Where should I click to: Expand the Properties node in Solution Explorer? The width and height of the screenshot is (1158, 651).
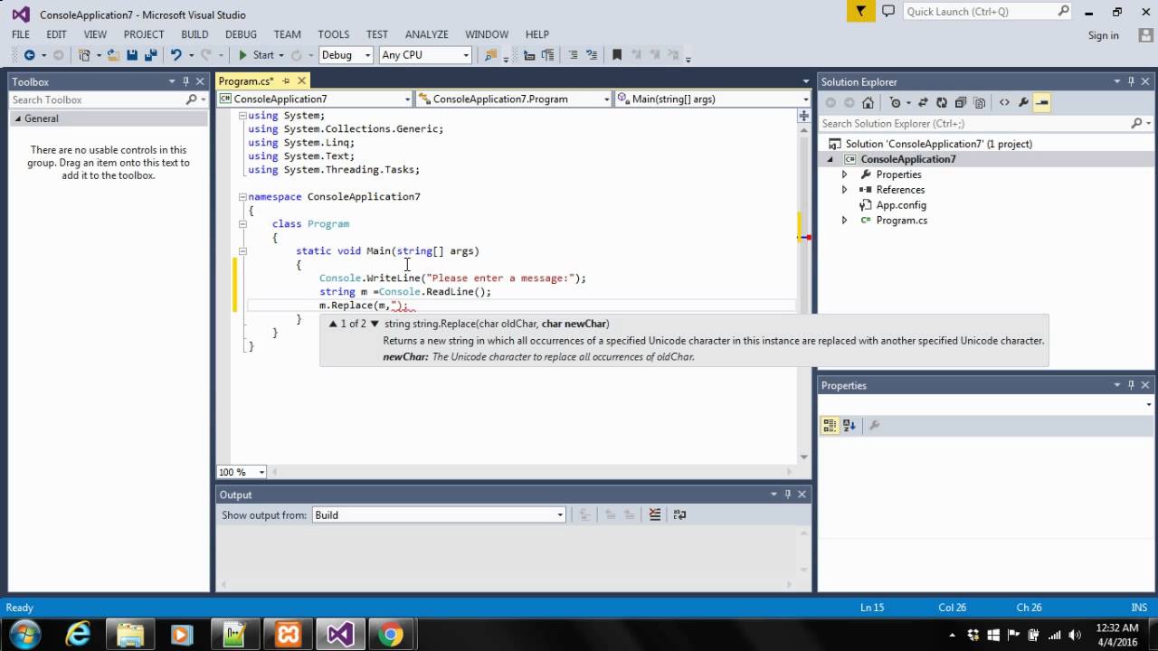844,175
